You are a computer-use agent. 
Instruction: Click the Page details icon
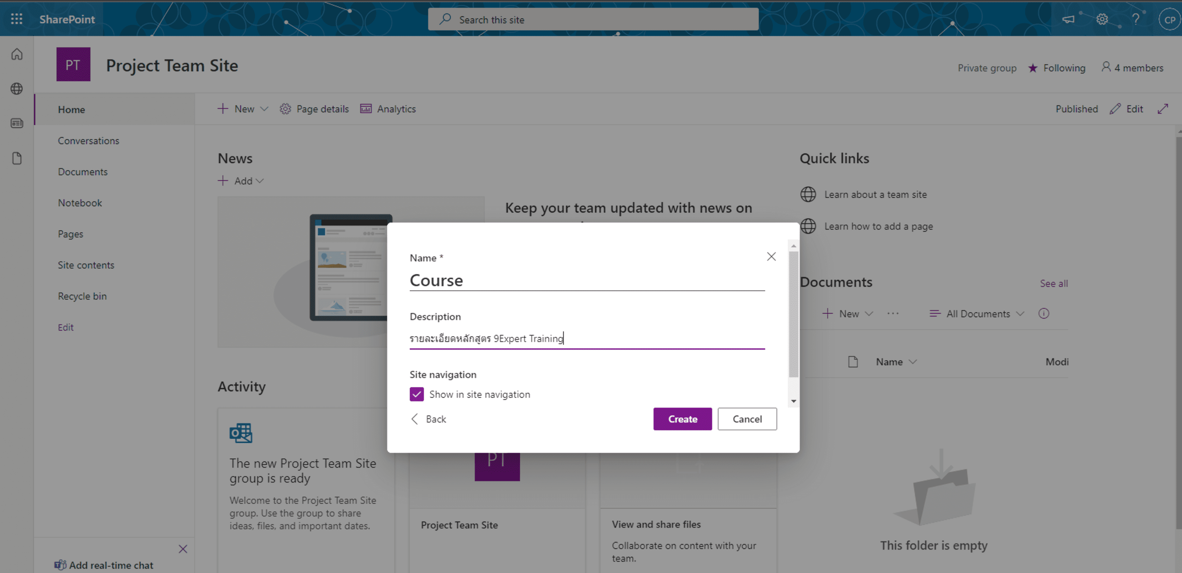pos(286,108)
